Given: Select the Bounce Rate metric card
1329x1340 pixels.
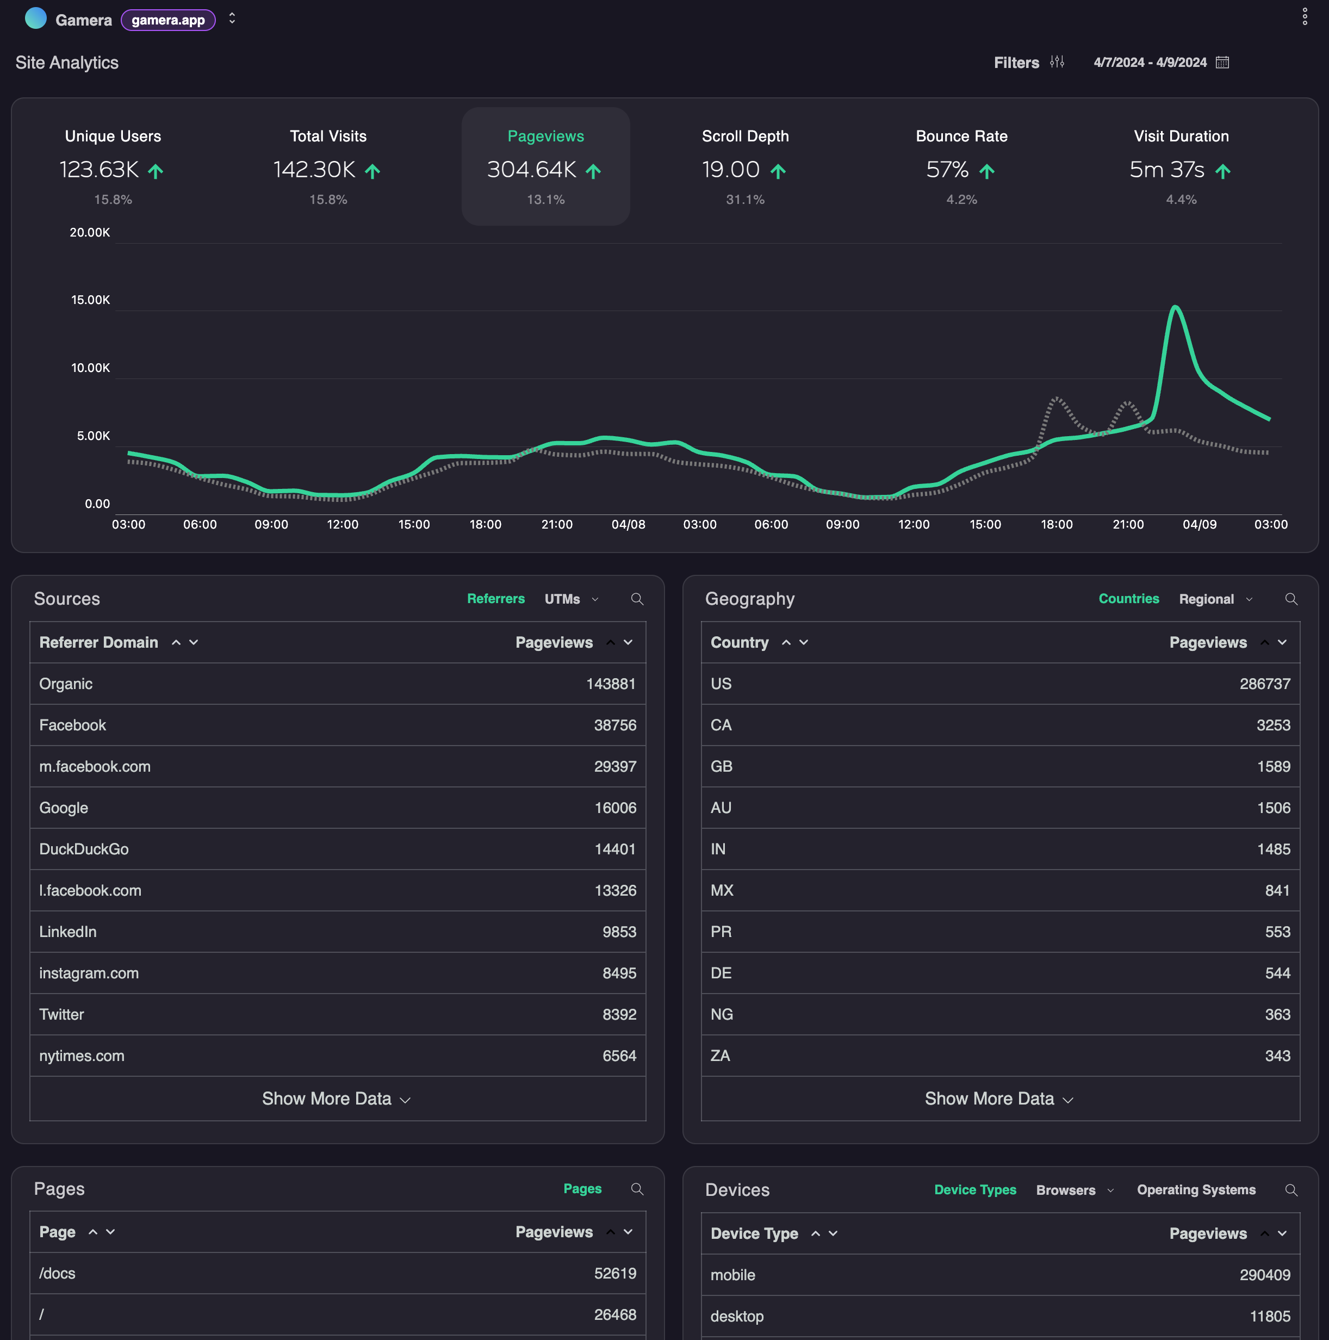Looking at the screenshot, I should point(961,166).
